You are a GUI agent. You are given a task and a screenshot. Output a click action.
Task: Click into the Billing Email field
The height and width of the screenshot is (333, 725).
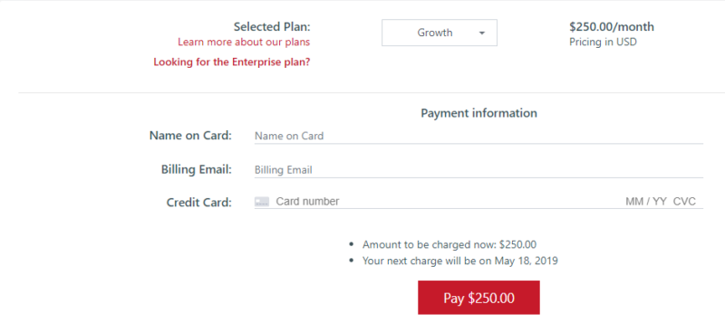(x=478, y=170)
